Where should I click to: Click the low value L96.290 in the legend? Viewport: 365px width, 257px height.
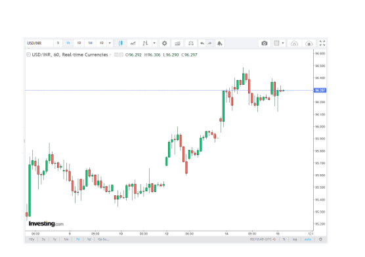tap(171, 55)
